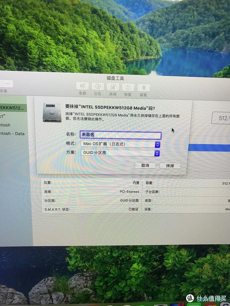The image size is (230, 306).
Task: Click the 位置 label in info table
Action: pos(48,183)
